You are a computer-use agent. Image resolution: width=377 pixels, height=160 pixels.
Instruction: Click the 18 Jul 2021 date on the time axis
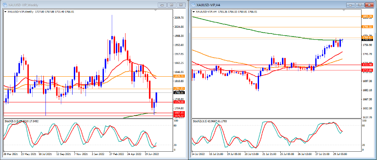(x=45, y=154)
